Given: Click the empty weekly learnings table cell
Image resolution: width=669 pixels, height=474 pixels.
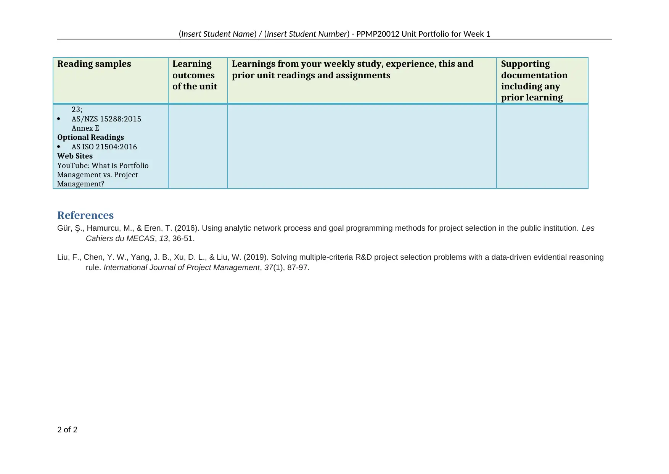Looking at the screenshot, I should [x=362, y=146].
